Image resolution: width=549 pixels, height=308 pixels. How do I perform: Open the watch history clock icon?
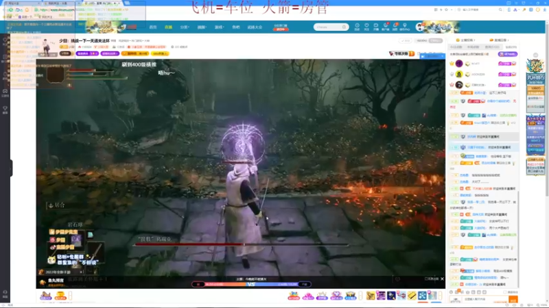pyautogui.click(x=357, y=27)
